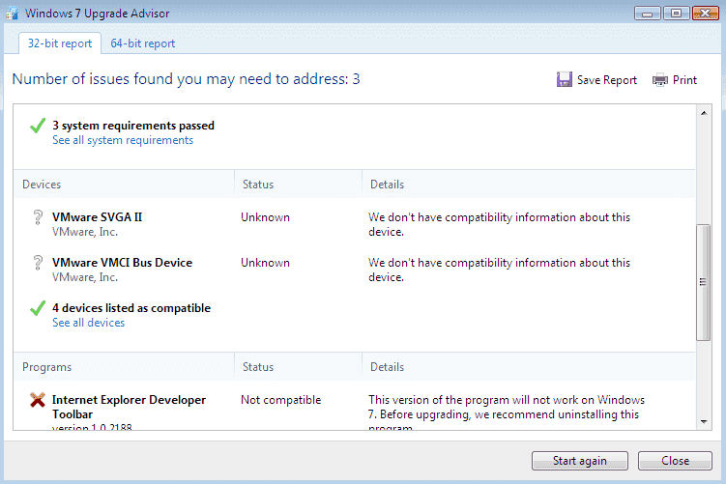
Task: Click VMware, Inc. under VMware SVGA II
Action: (85, 232)
